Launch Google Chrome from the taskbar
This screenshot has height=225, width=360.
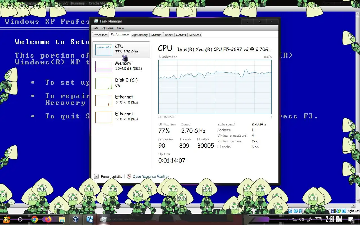[x=35, y=219]
